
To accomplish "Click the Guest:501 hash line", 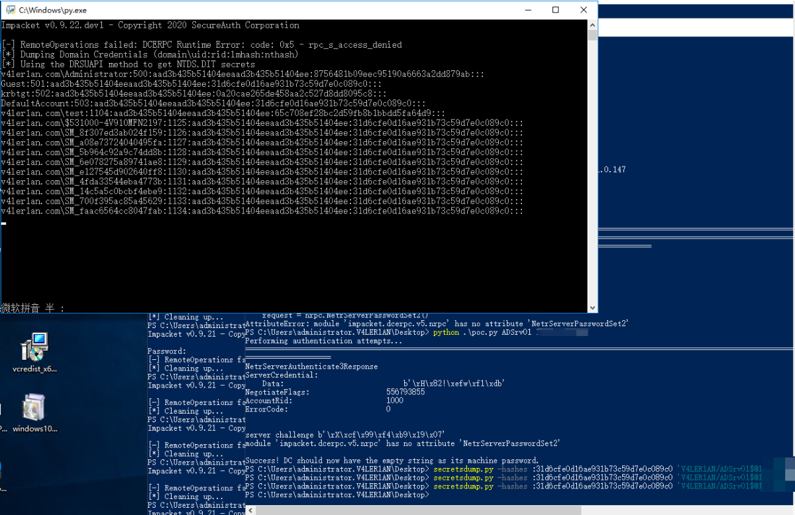I will 191,84.
